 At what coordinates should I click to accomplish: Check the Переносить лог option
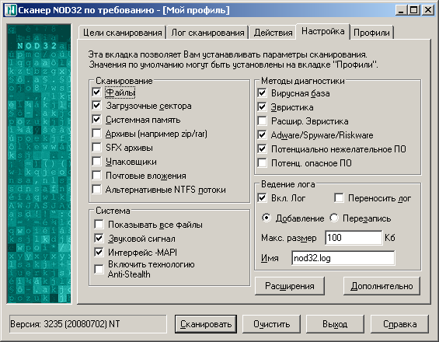coord(339,197)
